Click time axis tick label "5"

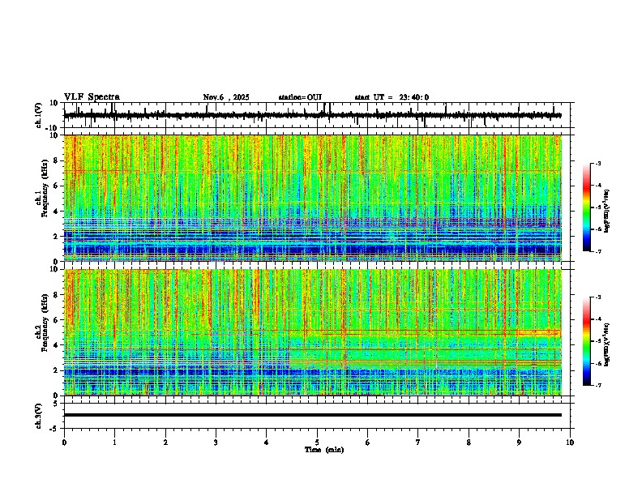click(x=317, y=443)
